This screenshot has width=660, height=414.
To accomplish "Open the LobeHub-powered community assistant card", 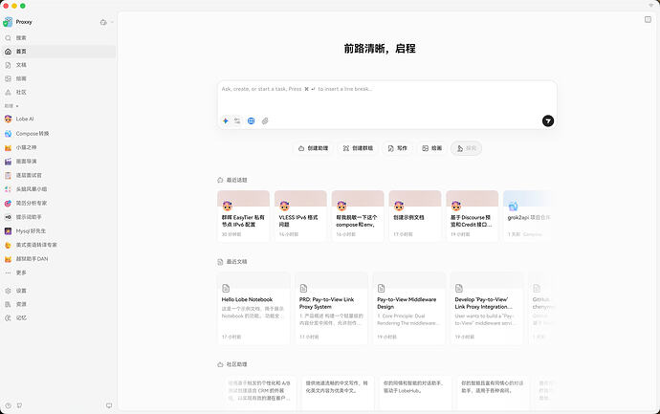I will point(415,392).
